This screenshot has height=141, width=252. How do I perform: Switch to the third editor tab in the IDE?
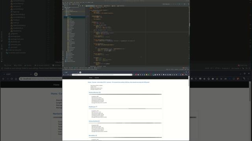[107, 6]
